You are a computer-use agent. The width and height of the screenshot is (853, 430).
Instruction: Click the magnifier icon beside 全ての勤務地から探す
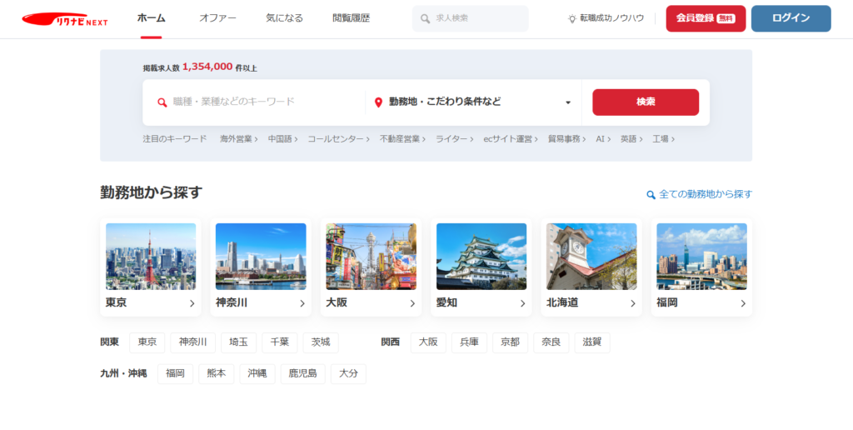point(651,195)
